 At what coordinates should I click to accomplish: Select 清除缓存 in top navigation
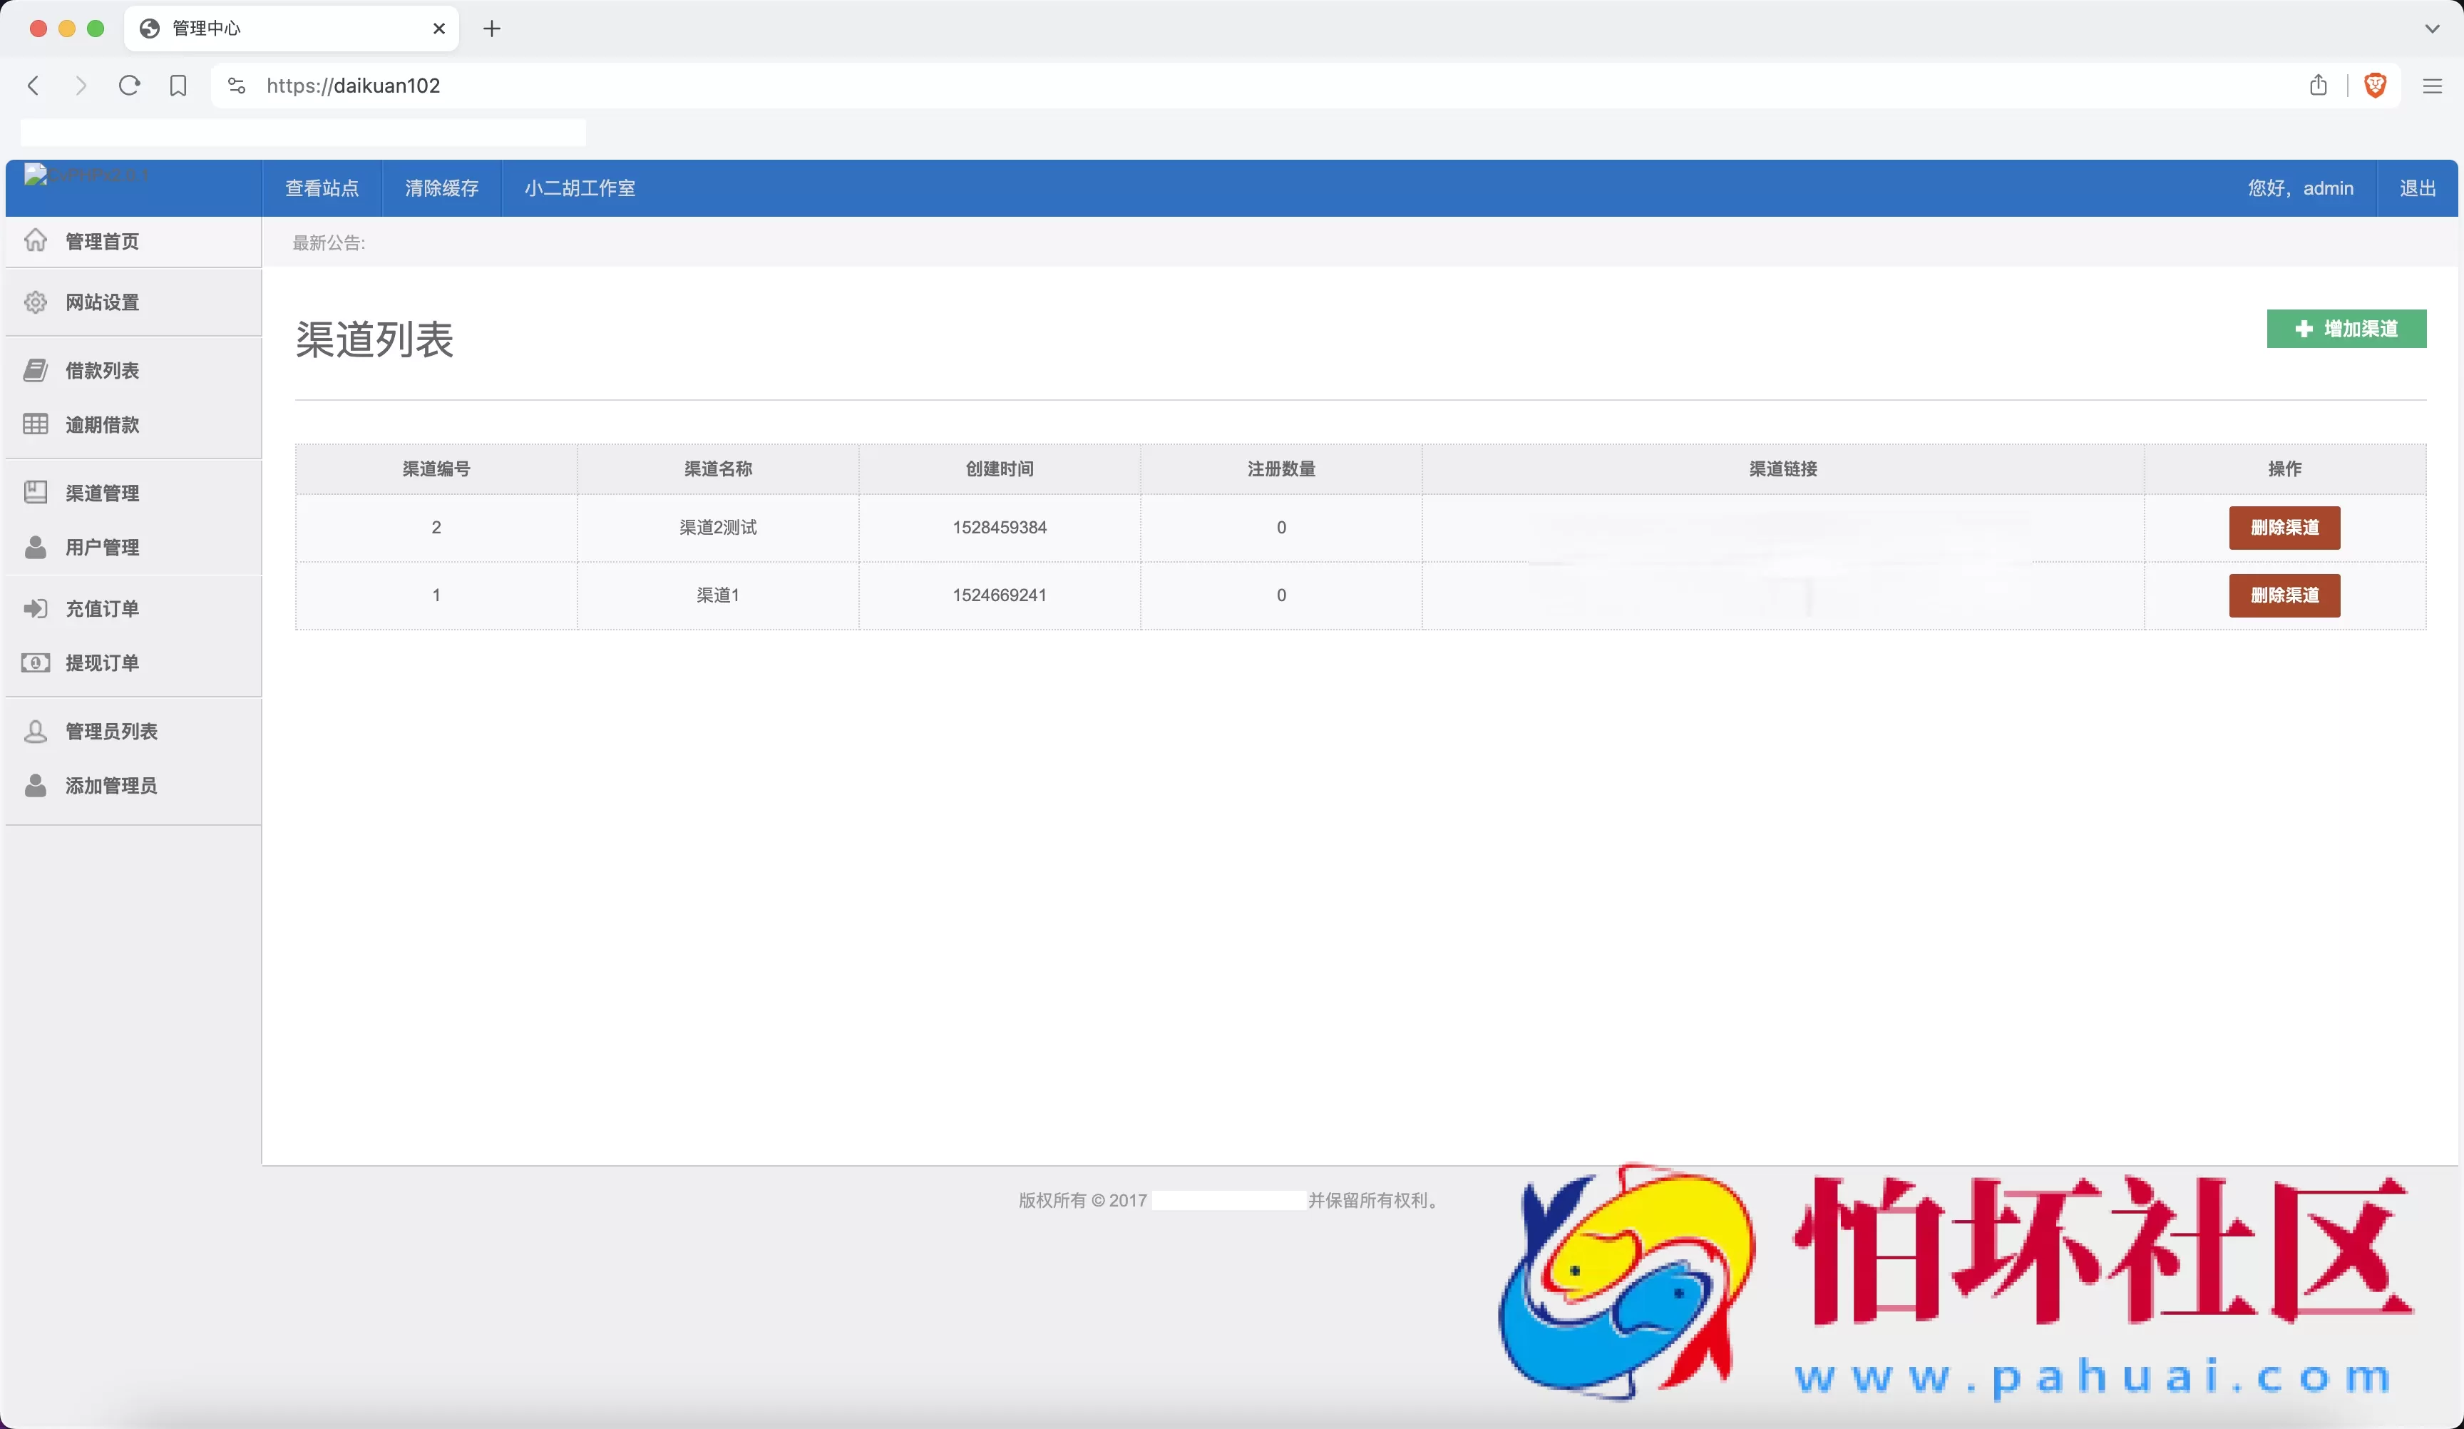tap(441, 188)
